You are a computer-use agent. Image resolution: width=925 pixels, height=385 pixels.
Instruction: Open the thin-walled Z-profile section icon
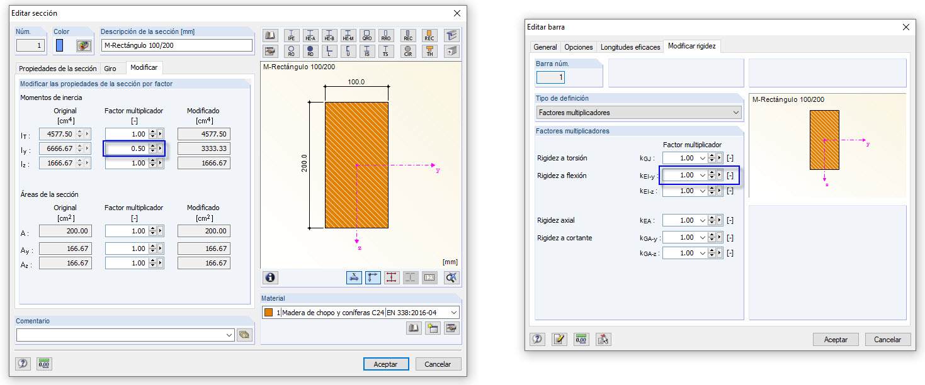point(451,35)
